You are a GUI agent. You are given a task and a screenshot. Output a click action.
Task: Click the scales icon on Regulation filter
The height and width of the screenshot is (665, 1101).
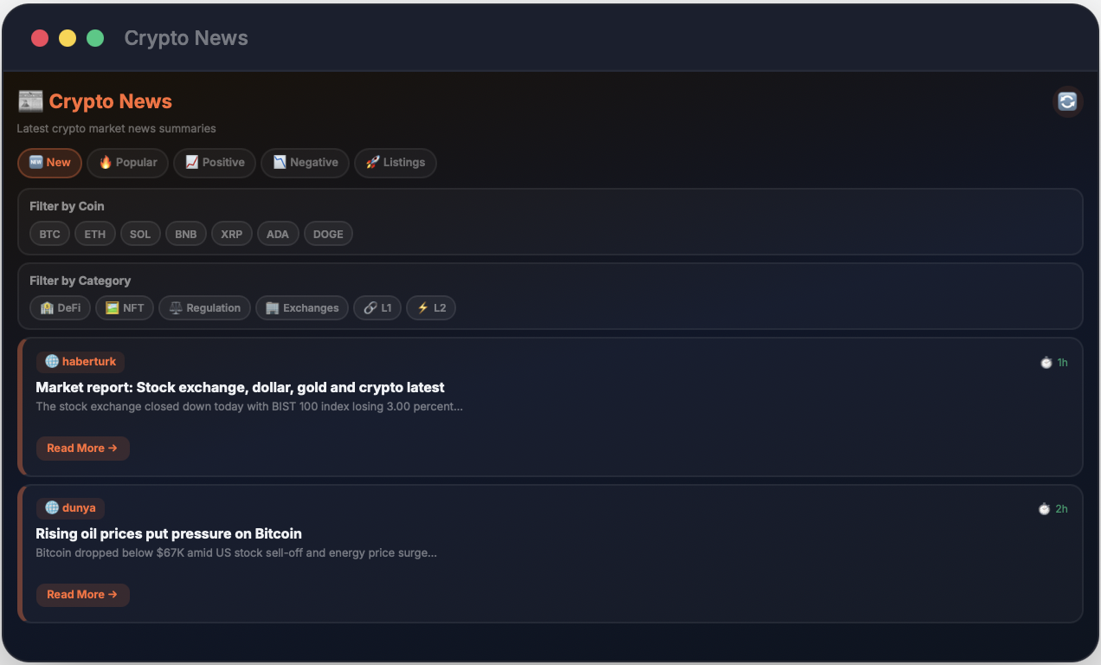tap(174, 307)
